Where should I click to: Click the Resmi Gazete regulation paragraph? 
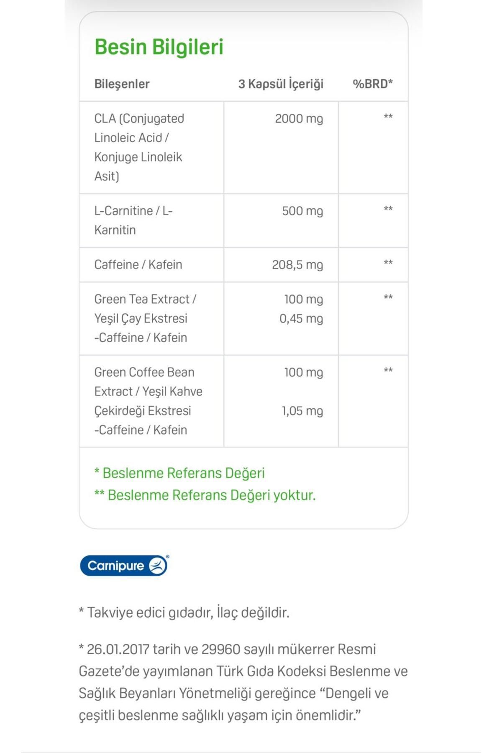(243, 682)
